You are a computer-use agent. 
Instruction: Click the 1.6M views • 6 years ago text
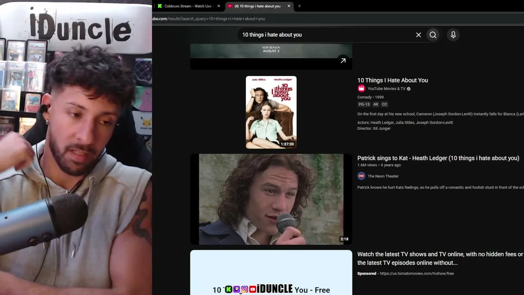[x=379, y=165]
